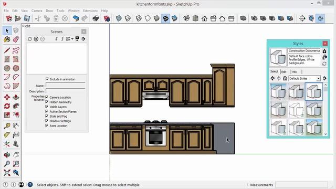Click the Redo arrow in toolbar
The height and width of the screenshot is (189, 336).
[85, 18]
